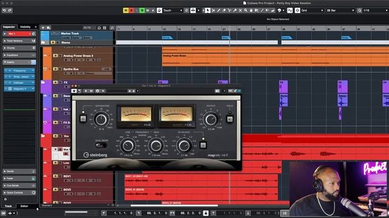The height and width of the screenshot is (218, 389).
Task: Click the Frequency Range Low knob
Action: (x=128, y=146)
